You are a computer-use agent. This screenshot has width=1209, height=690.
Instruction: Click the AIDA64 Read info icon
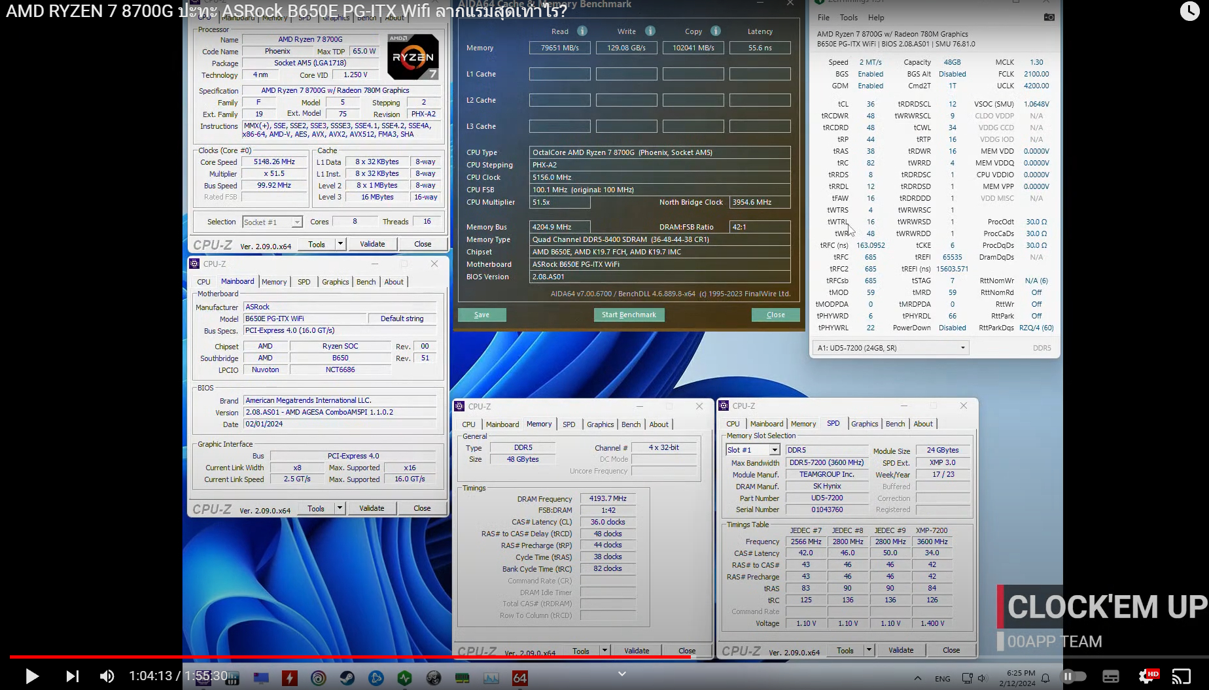pos(582,31)
